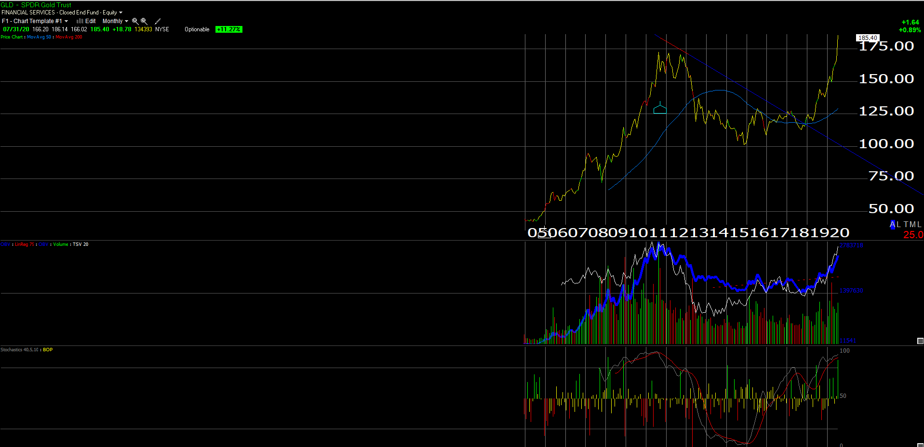Click the 150.00 price axis label
Screen dimensions: 924x447
point(886,78)
